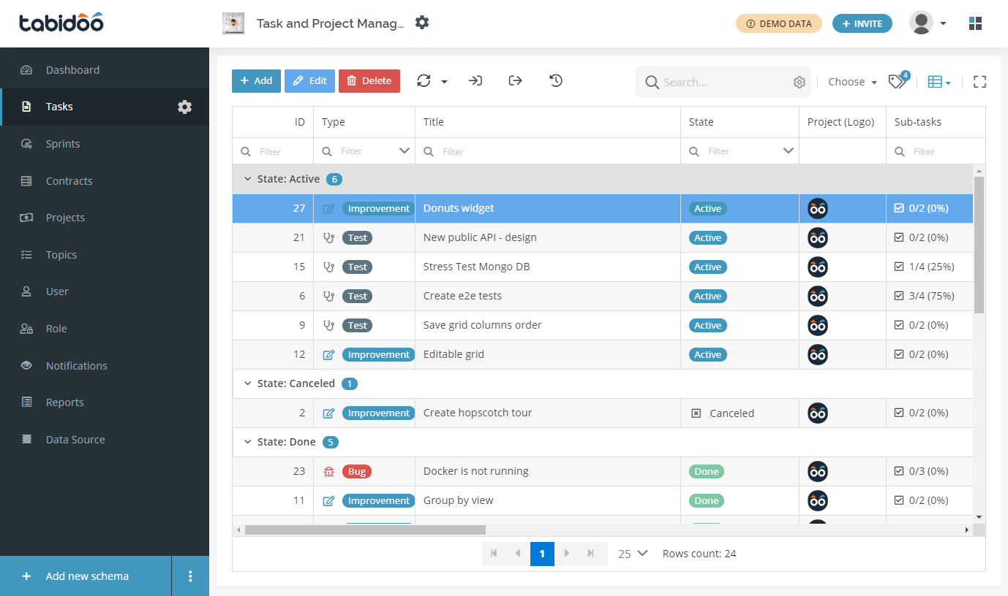Click sub-tasks checkbox for Editable grid
Image resolution: width=1008 pixels, height=596 pixels.
899,354
